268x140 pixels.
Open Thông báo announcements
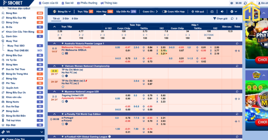109,3
